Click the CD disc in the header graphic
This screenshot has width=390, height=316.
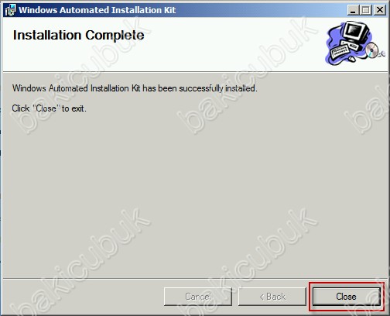point(372,50)
